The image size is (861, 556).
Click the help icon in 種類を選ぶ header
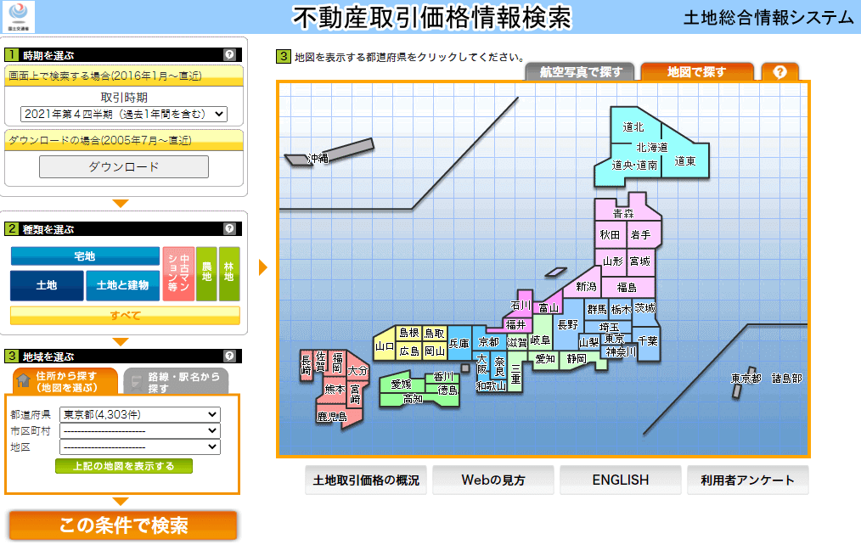(229, 228)
